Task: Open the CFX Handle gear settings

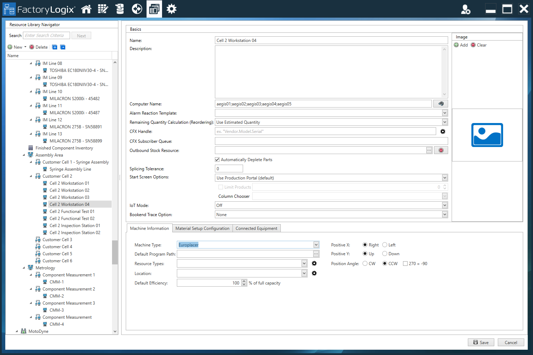Action: (443, 131)
